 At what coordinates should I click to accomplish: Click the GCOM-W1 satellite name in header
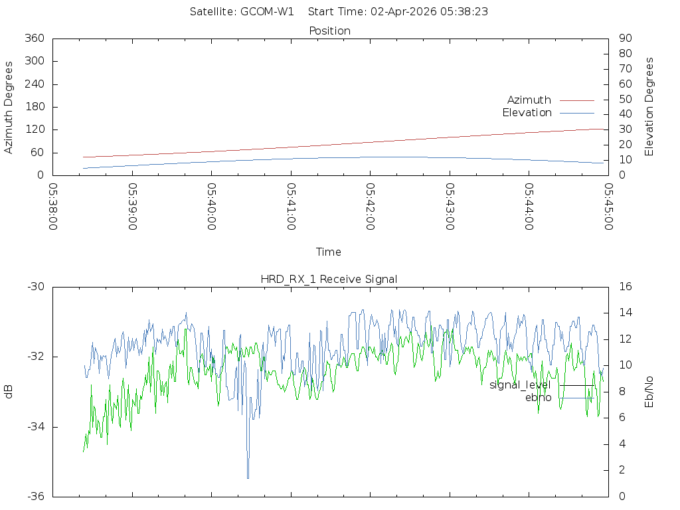pos(267,12)
